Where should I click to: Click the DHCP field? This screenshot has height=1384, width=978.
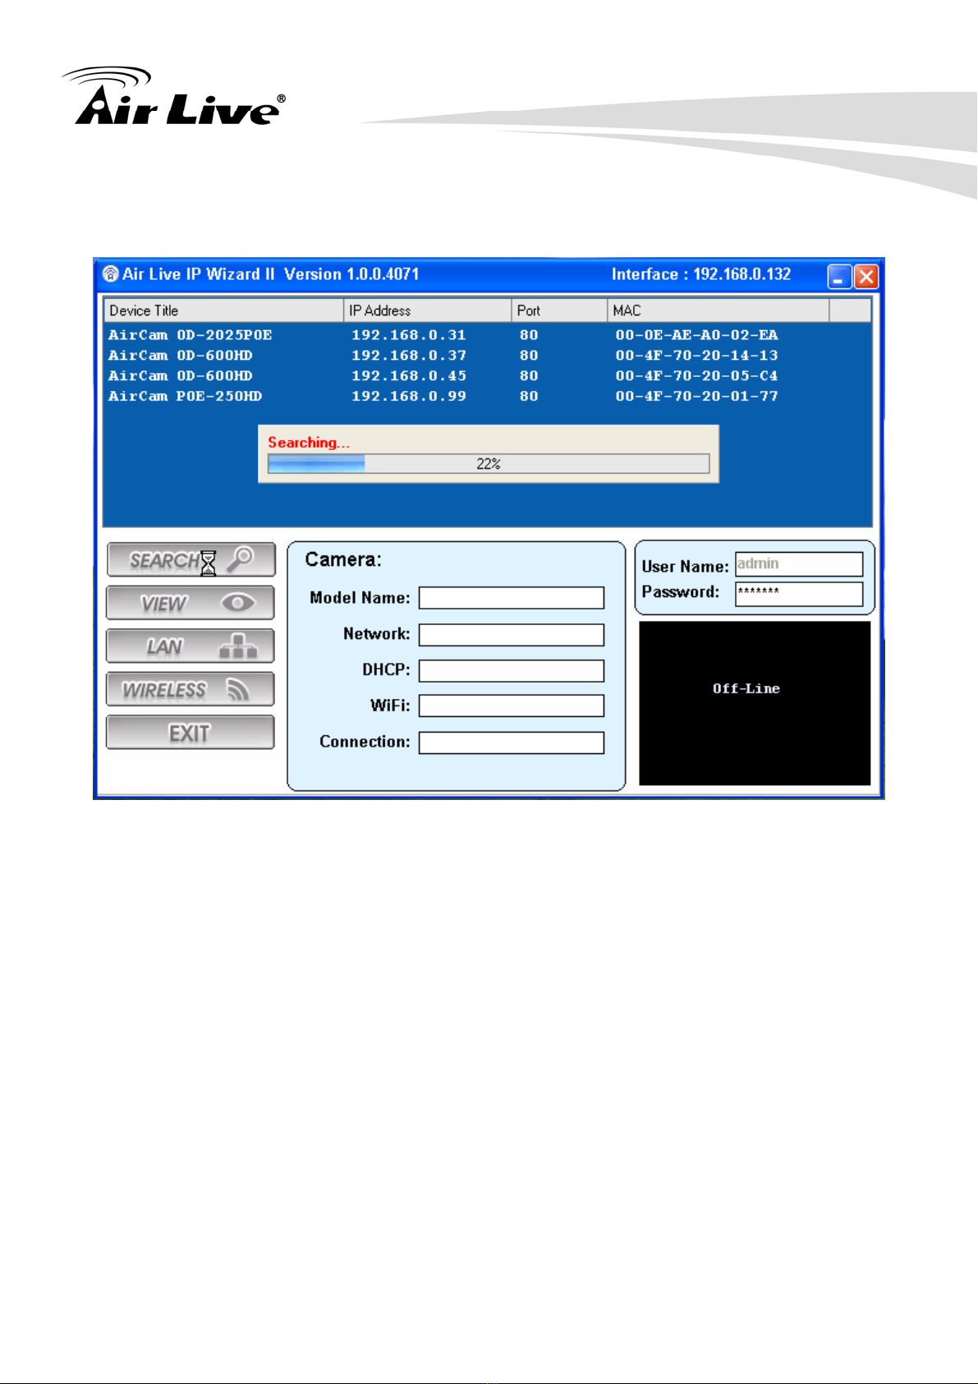tap(512, 671)
